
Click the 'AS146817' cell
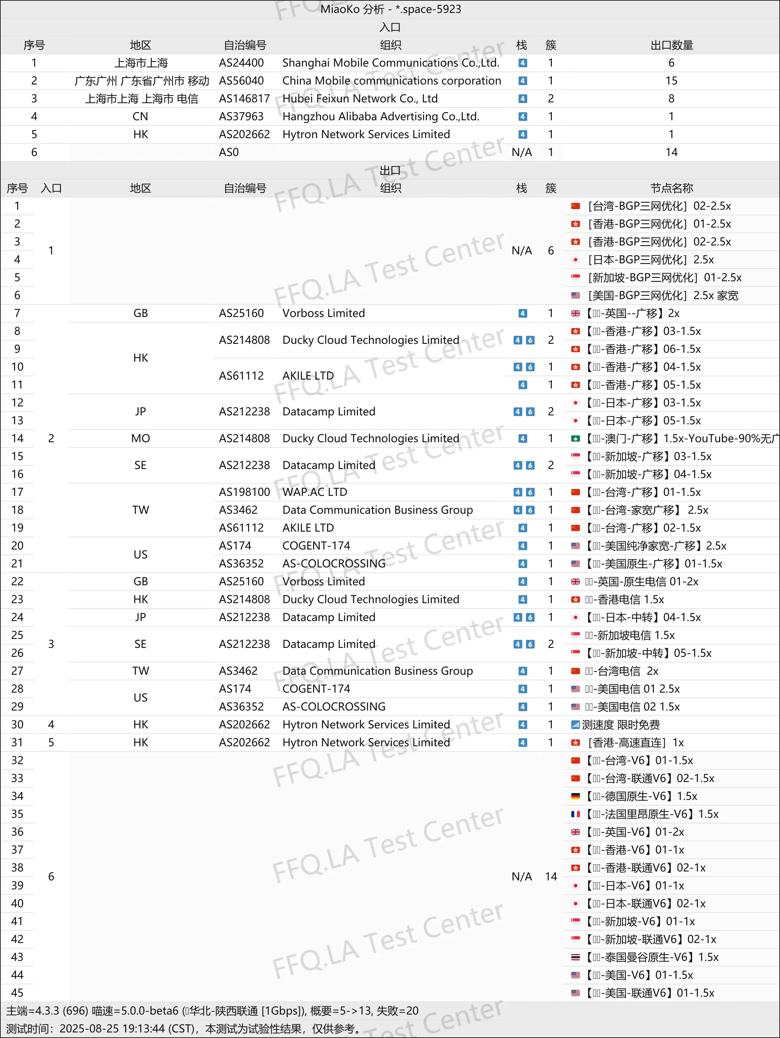244,99
